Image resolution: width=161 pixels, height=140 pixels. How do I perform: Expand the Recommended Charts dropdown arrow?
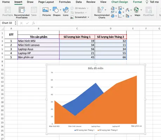pos(106,10)
